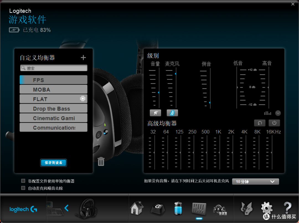Reset the advanced equalizer

(260, 123)
